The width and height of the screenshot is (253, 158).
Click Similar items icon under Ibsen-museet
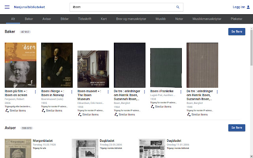[x=79, y=115]
